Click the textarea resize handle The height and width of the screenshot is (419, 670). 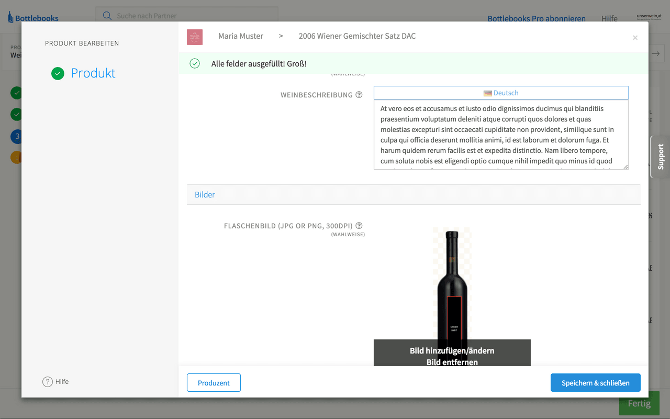(625, 166)
